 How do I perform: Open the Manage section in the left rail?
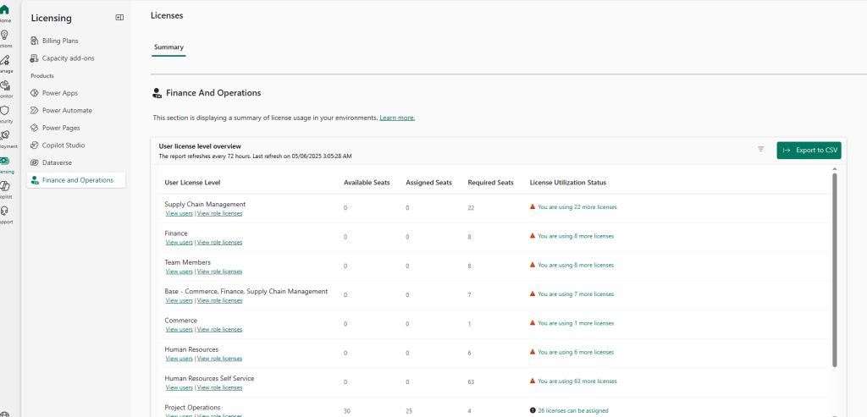click(x=4, y=63)
